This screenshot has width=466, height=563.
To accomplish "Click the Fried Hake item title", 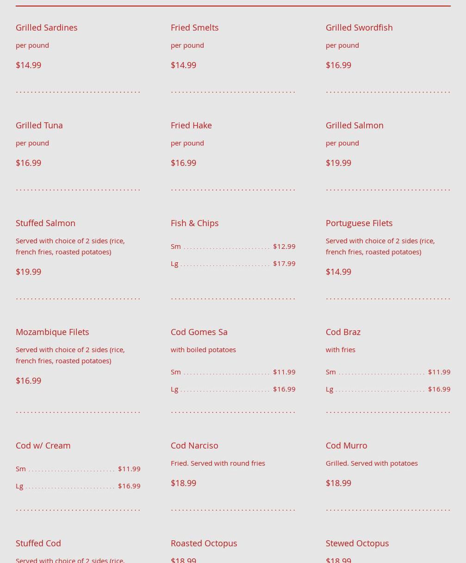I will click(191, 125).
